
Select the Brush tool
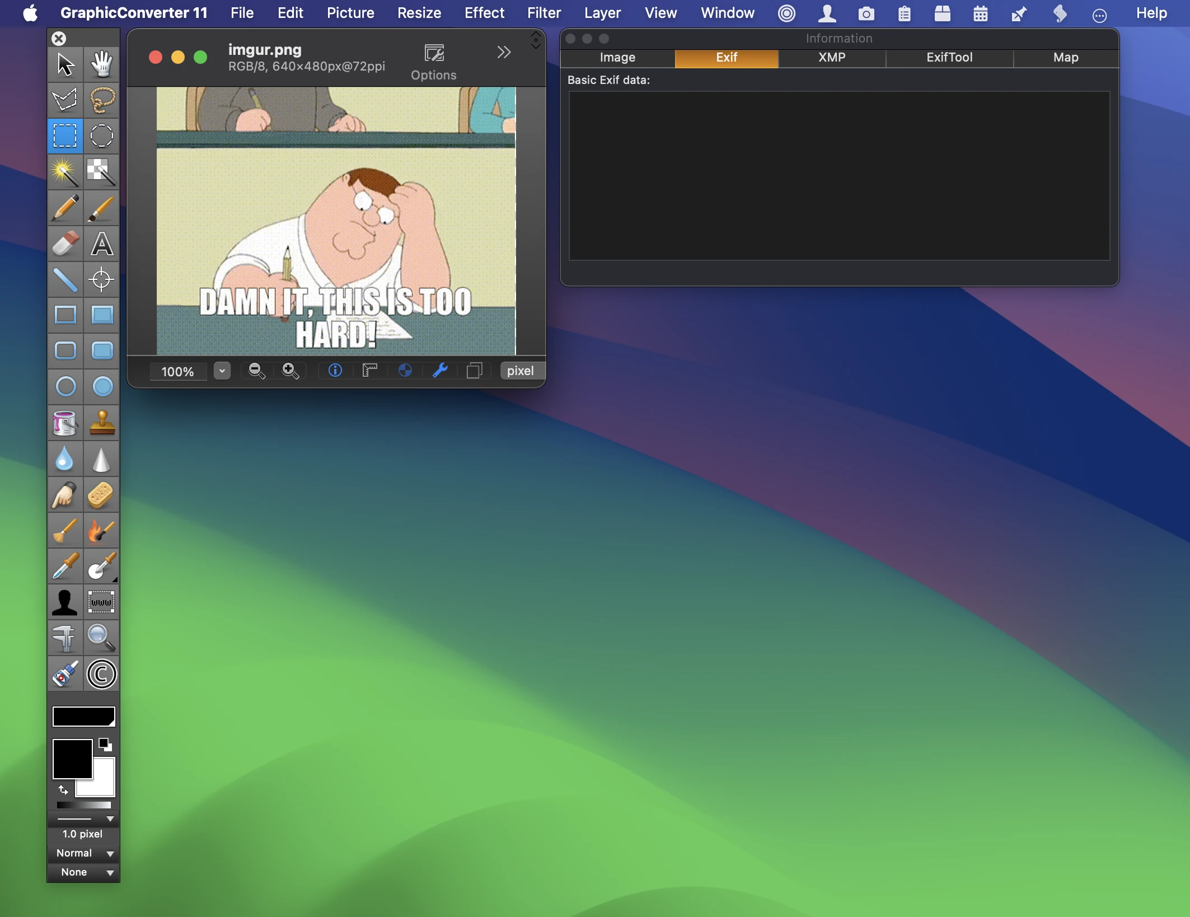tap(102, 208)
